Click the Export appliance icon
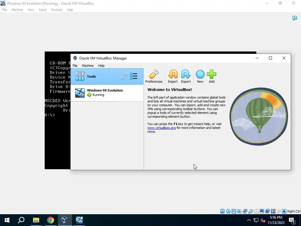Image resolution: width=301 pixels, height=226 pixels. pos(186,76)
